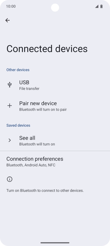
Task: Click the info circle icon
Action: click(10, 179)
